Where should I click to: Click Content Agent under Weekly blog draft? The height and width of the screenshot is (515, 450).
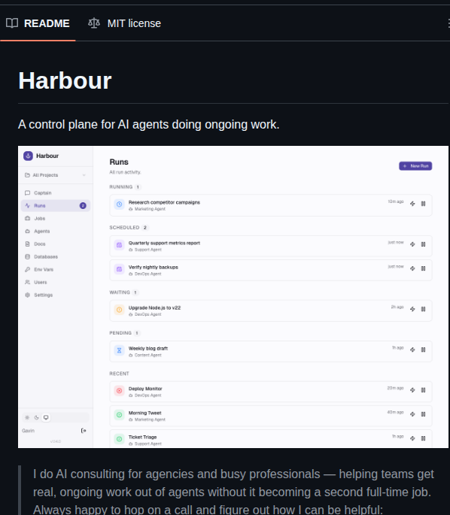pos(148,355)
